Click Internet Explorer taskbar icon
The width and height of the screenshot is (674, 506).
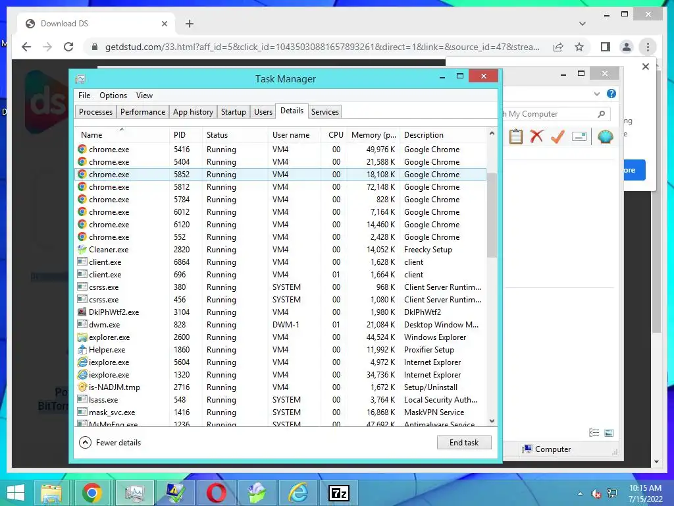[x=298, y=493]
